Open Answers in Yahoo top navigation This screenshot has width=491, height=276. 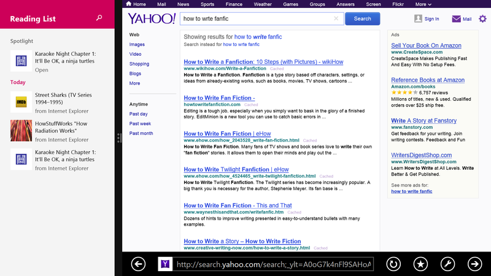346,4
